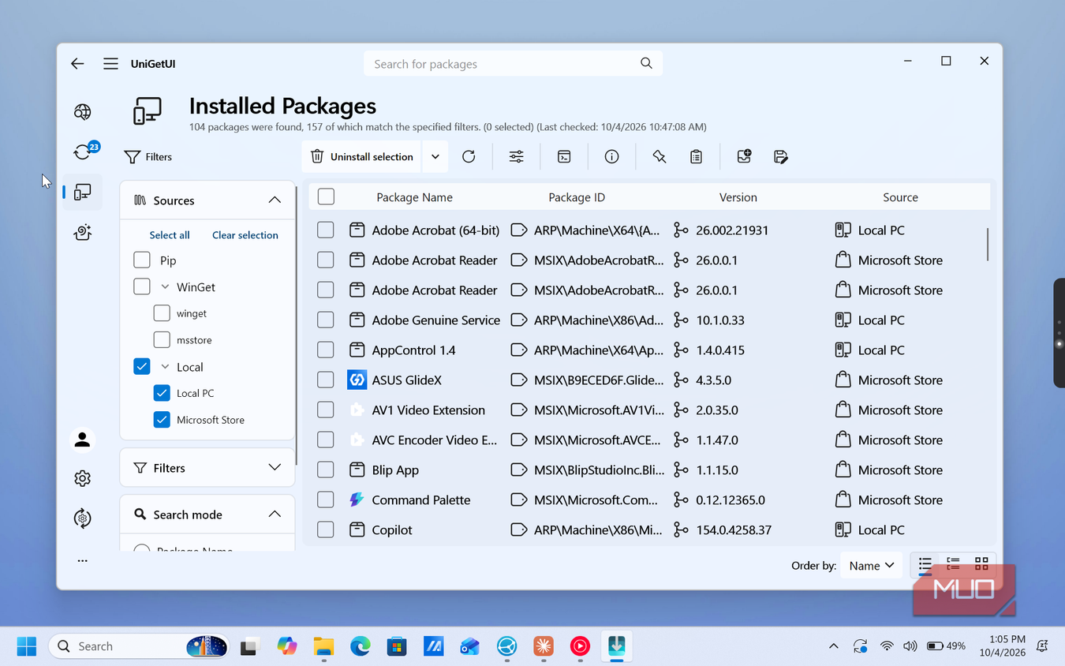1065x666 pixels.
Task: Enable the msstore source checkbox
Action: click(x=162, y=340)
